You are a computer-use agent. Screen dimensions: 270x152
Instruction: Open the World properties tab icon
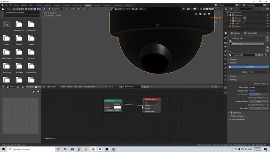(225, 59)
